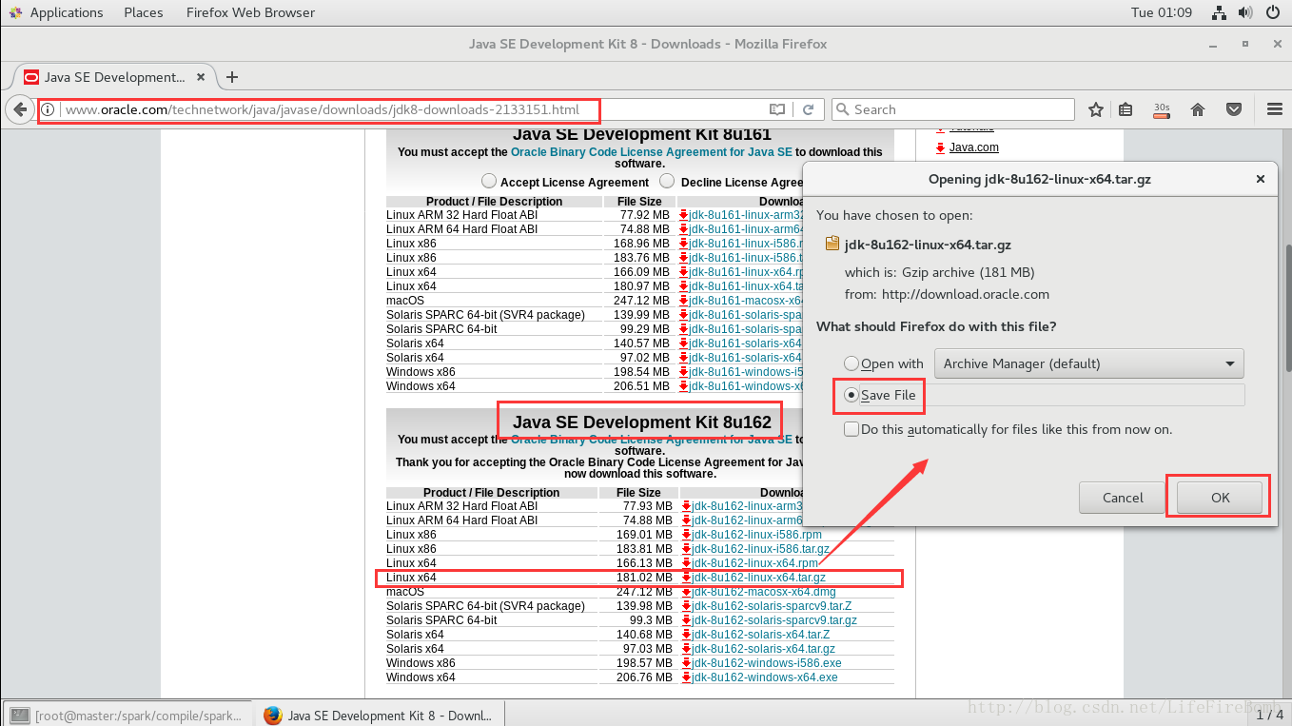Click the 1 / 4 workspace switcher
The image size is (1292, 726).
tap(1269, 715)
